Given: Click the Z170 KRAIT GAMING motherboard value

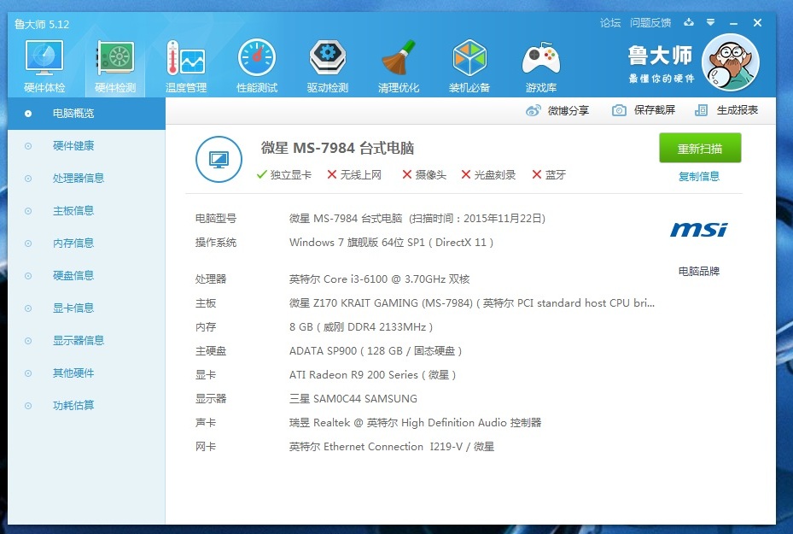Looking at the screenshot, I should (472, 303).
